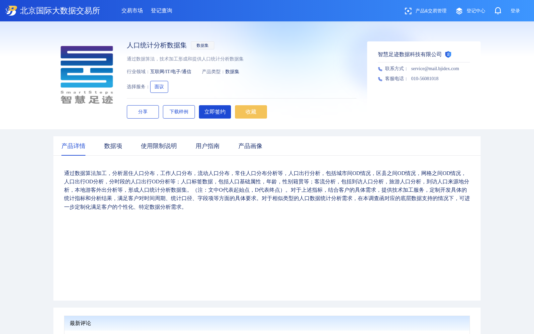
Task: Click the 下载样例 button
Action: coord(179,112)
